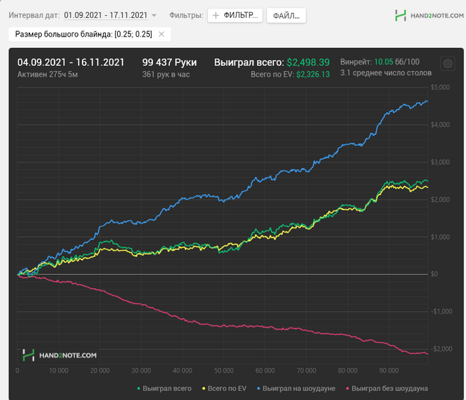Click the blue showdown line's end point
The width and height of the screenshot is (466, 400).
[x=427, y=101]
